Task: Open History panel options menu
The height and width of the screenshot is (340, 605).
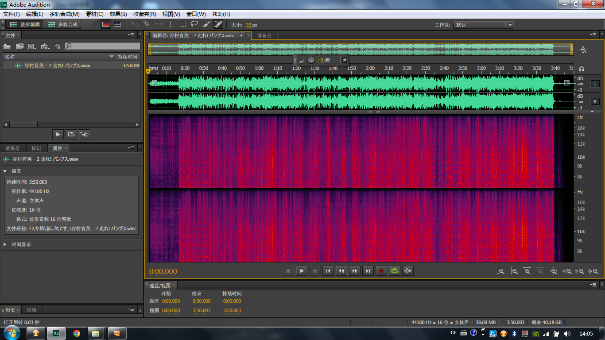Action: pos(132,309)
